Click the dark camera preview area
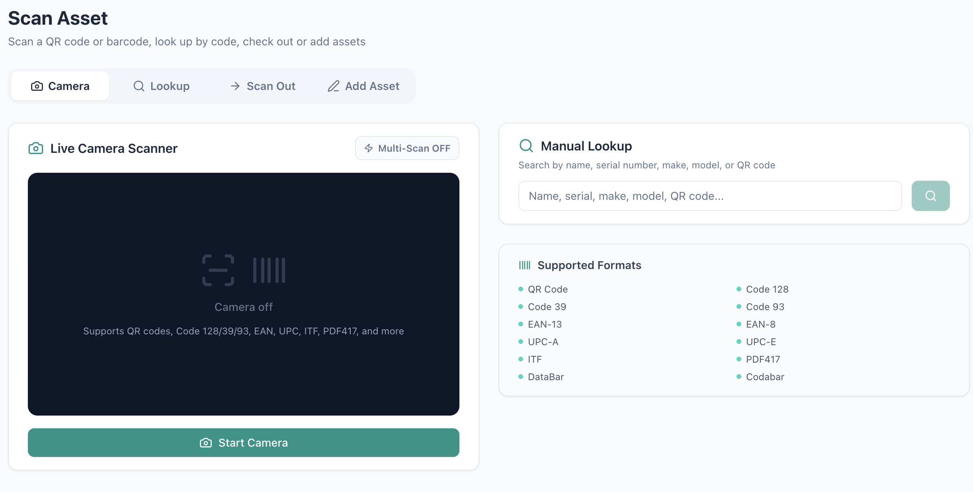 coord(244,294)
